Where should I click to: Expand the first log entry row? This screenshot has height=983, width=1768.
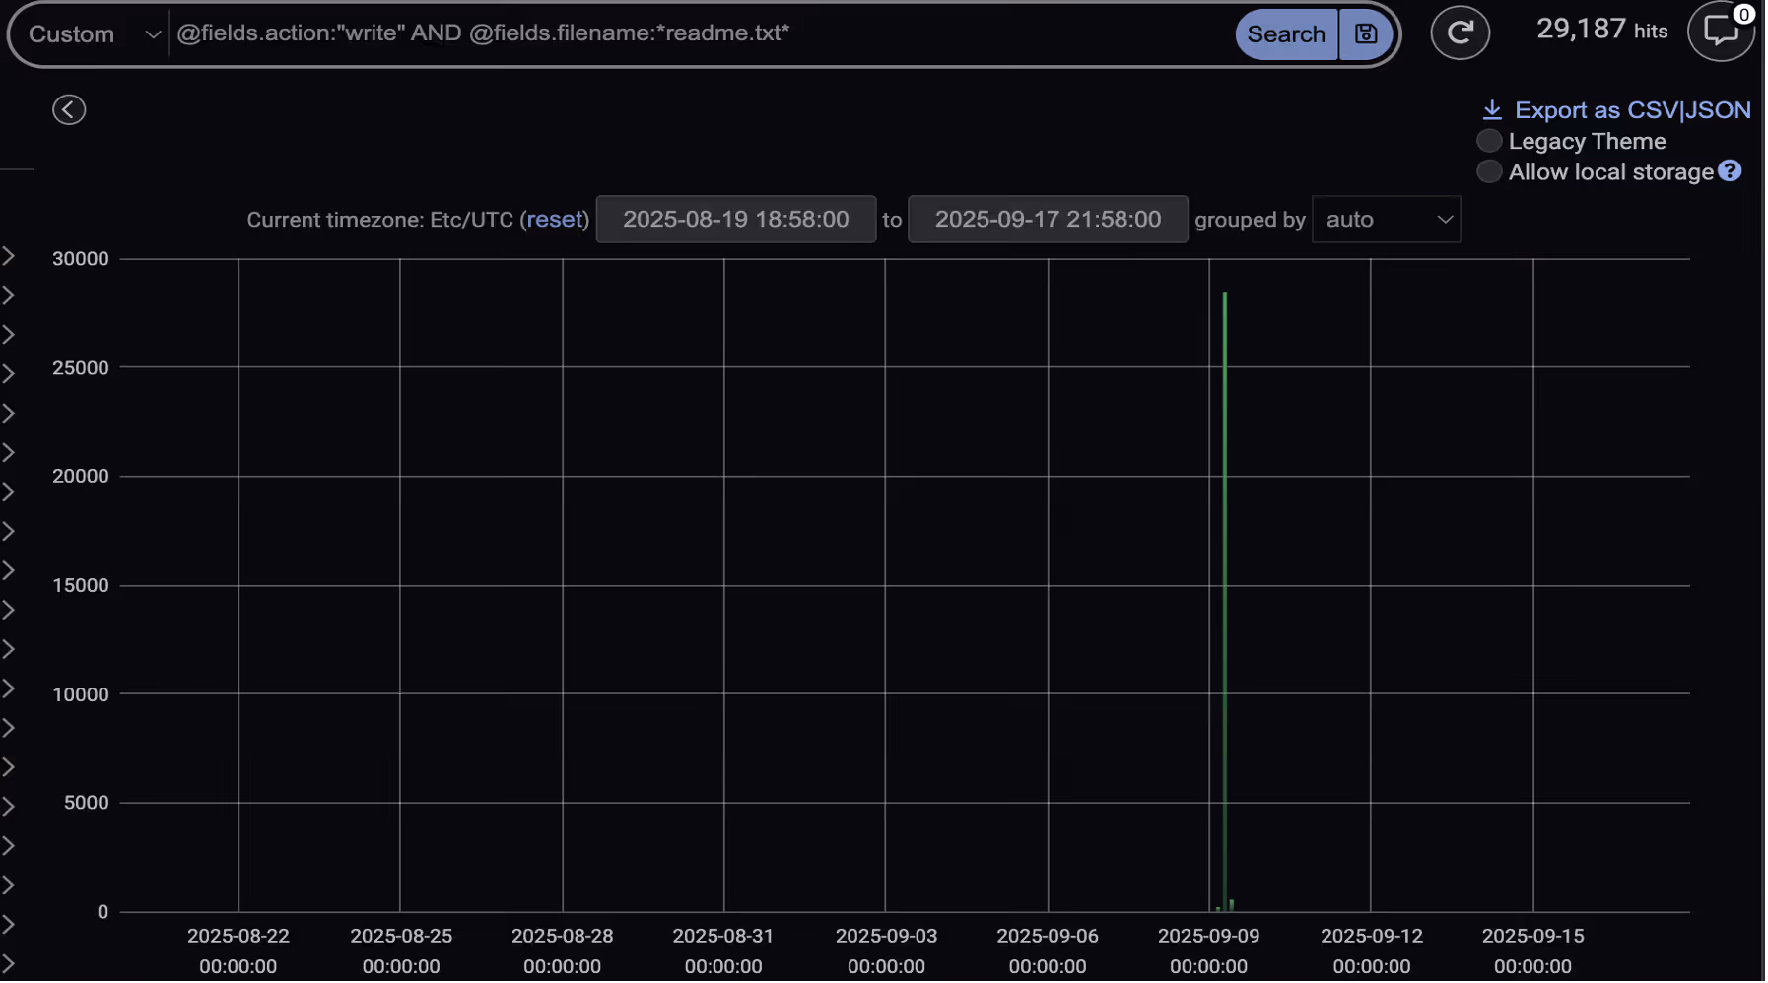click(9, 254)
